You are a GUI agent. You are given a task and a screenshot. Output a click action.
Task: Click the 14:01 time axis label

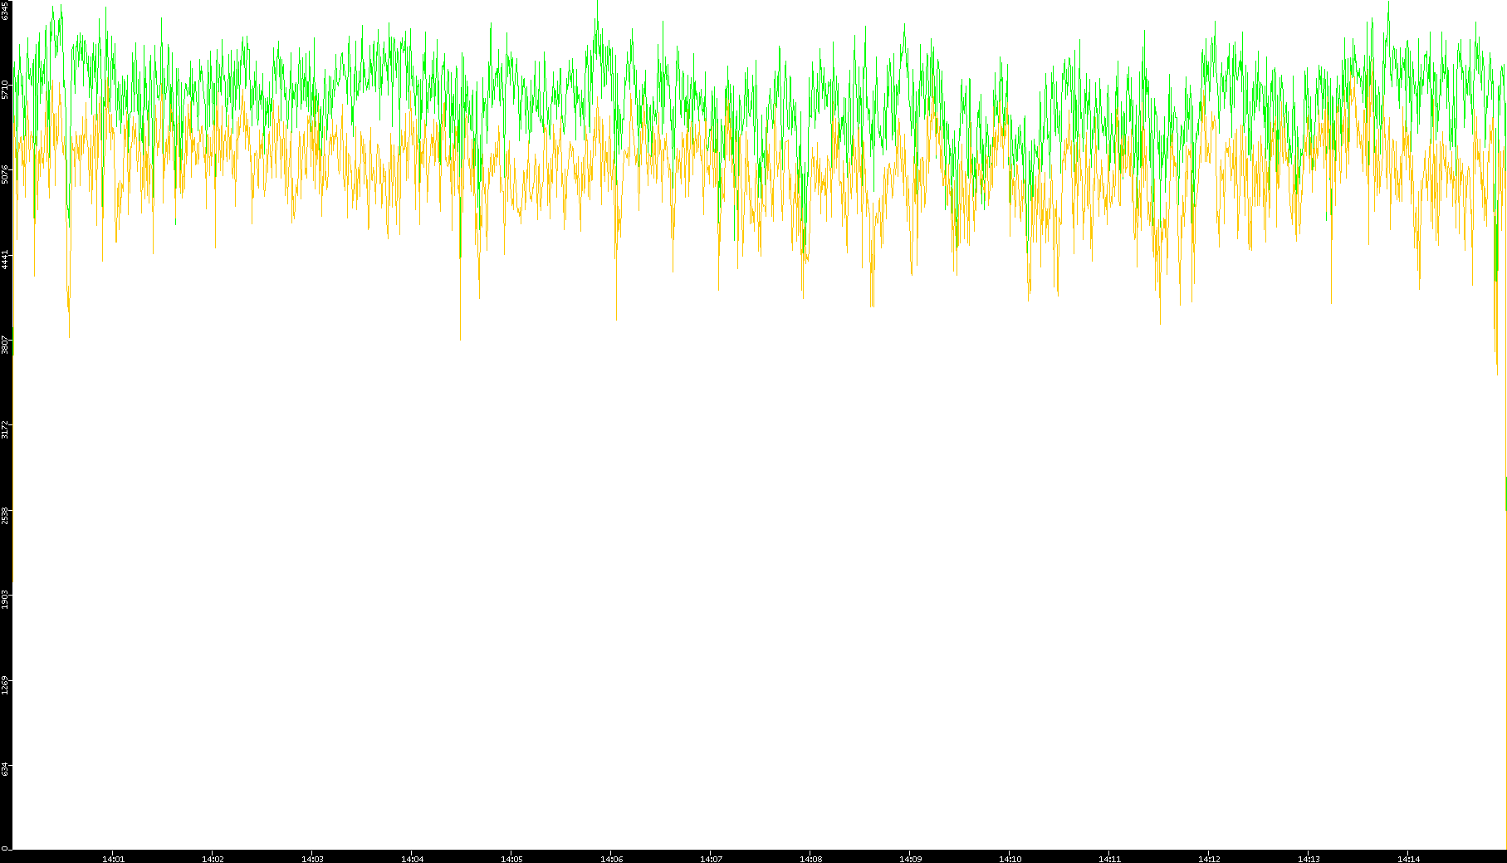tap(113, 859)
